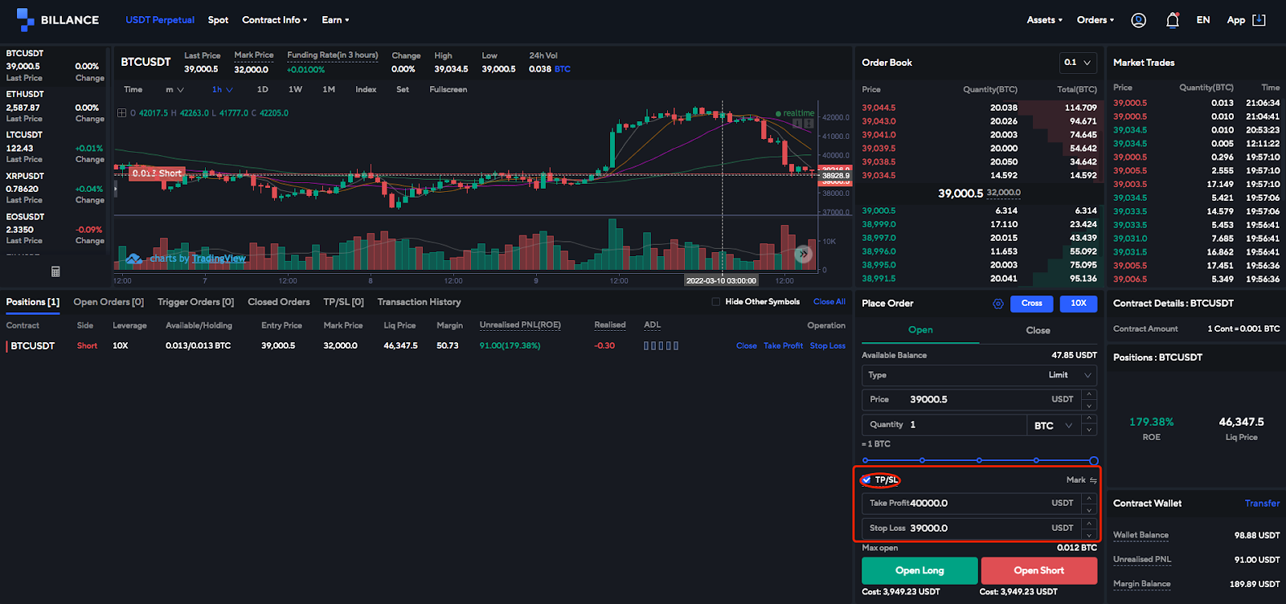This screenshot has width=1286, height=604.
Task: Click the notification bell icon
Action: [x=1172, y=20]
